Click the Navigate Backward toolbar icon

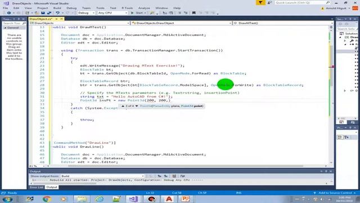pos(9,13)
